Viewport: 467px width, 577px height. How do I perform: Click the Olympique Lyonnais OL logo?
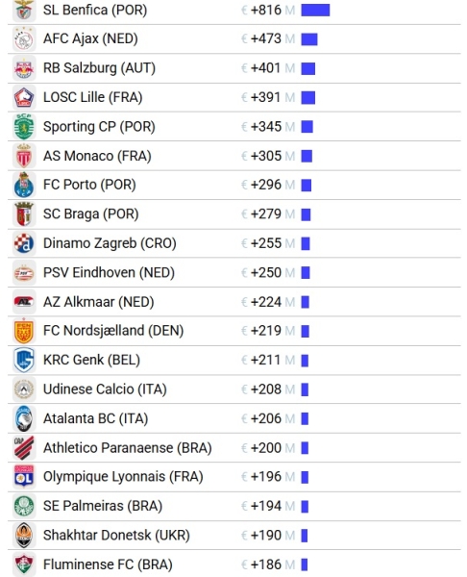24,477
